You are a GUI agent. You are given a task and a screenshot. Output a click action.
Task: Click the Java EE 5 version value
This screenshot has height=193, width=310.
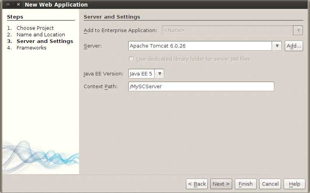coord(141,73)
